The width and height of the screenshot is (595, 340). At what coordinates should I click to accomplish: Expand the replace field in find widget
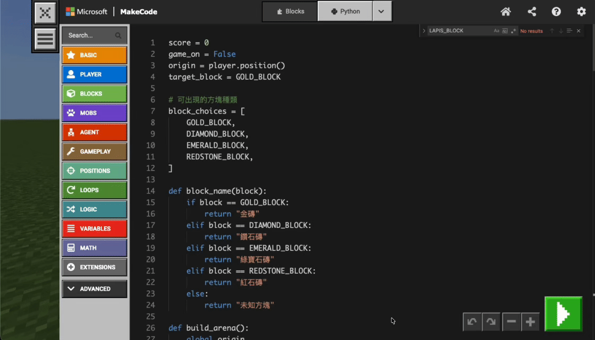tap(424, 31)
